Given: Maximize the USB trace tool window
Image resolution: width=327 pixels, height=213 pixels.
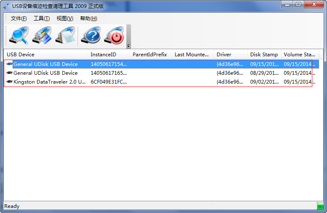Looking at the screenshot, I should click(298, 4).
